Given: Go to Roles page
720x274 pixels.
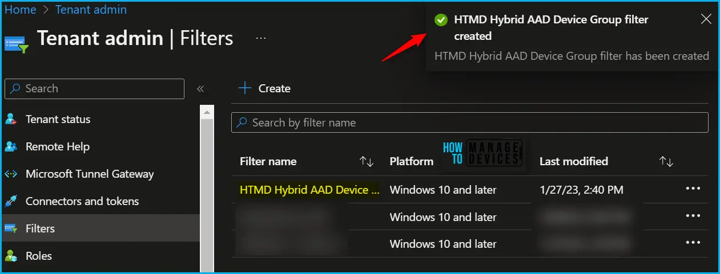Looking at the screenshot, I should pos(39,256).
